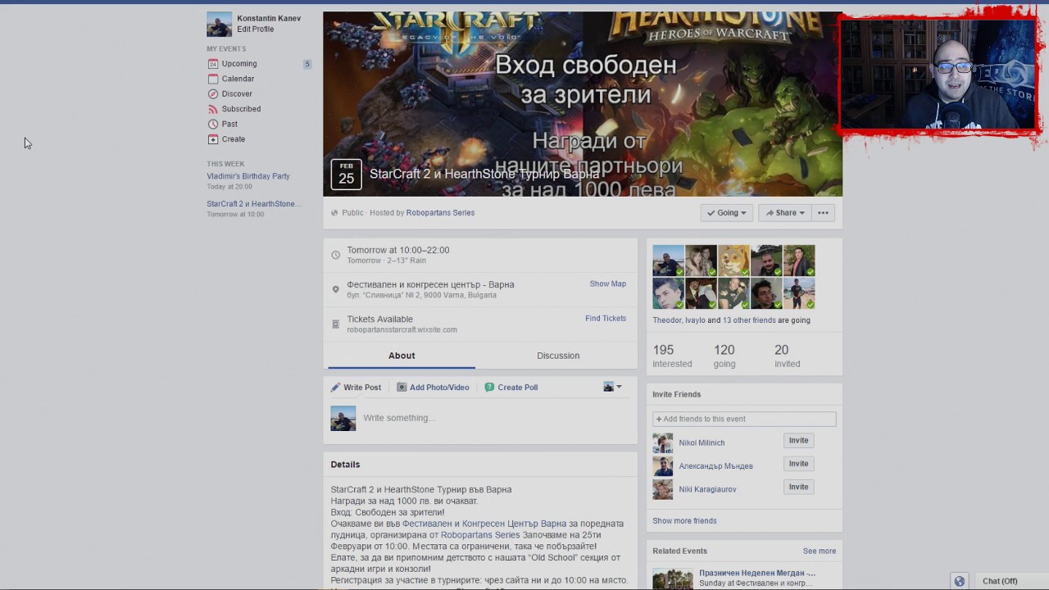
Task: Click Write Post button
Action: [356, 388]
